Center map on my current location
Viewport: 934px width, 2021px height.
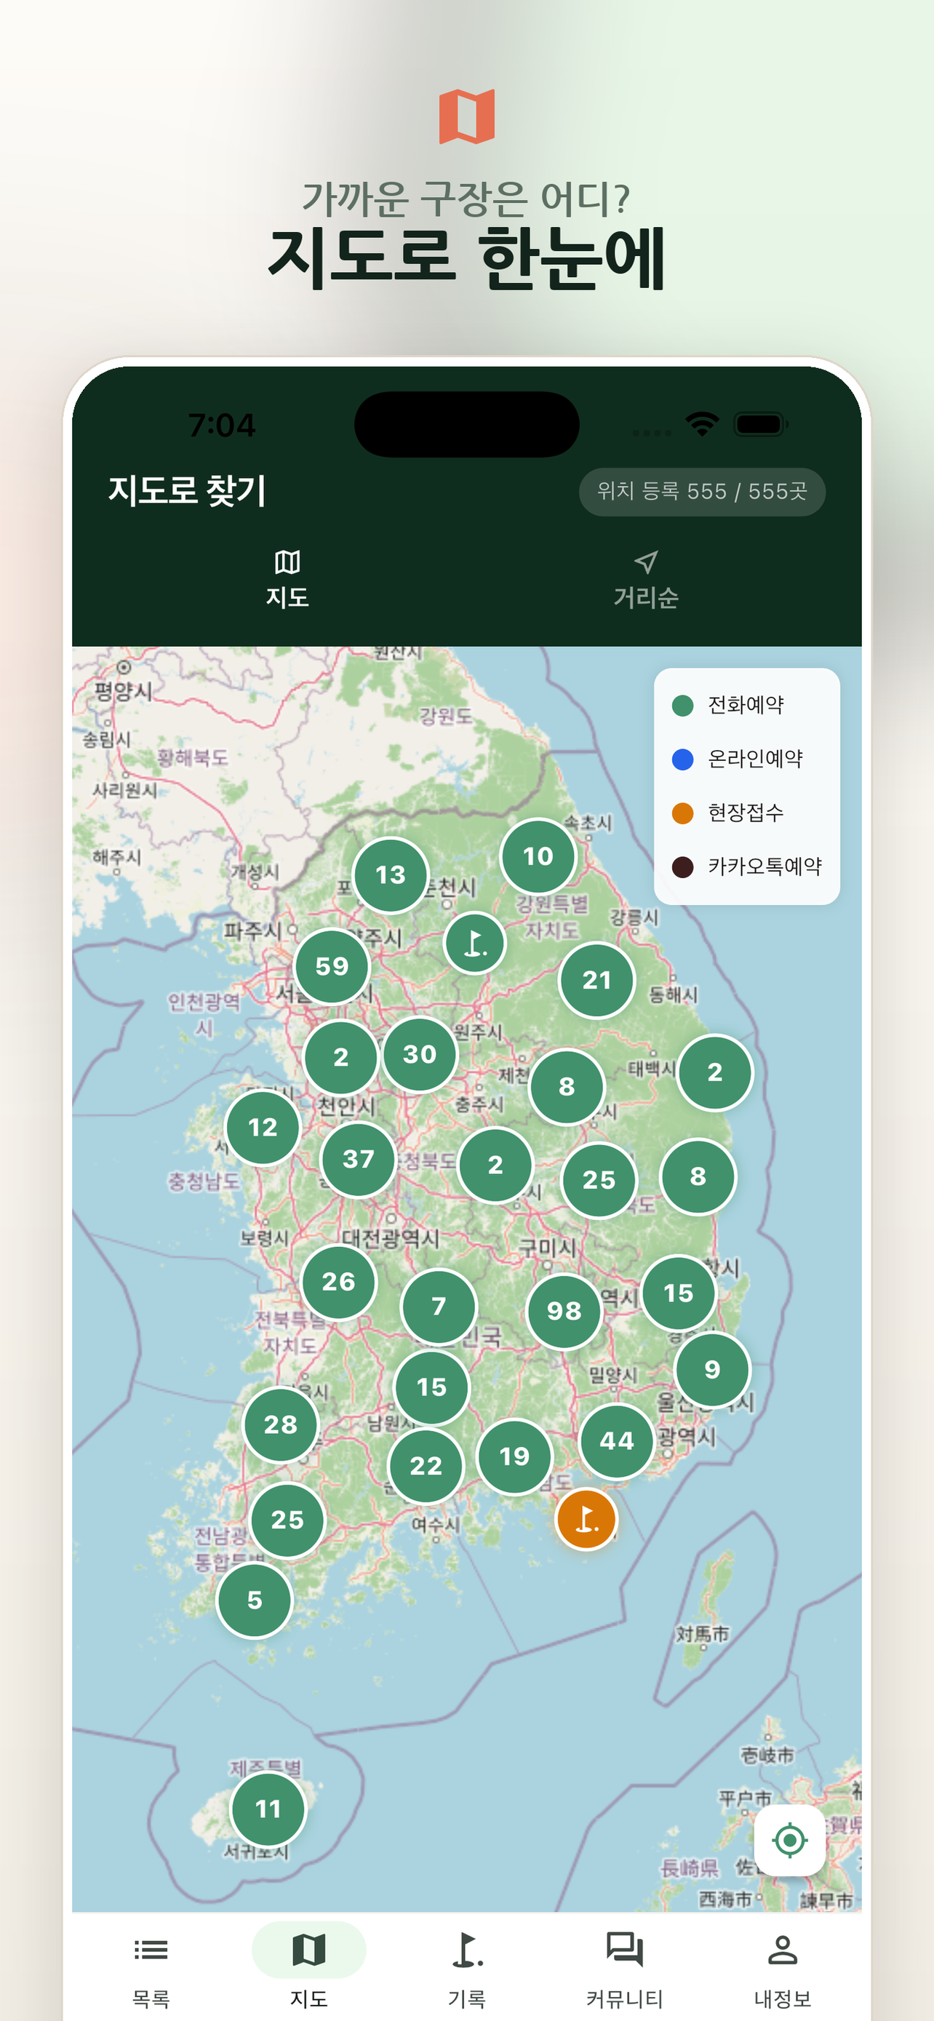click(x=790, y=1840)
